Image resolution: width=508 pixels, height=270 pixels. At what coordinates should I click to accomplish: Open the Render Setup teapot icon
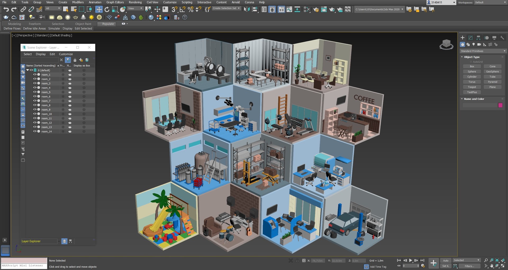tap(316, 10)
